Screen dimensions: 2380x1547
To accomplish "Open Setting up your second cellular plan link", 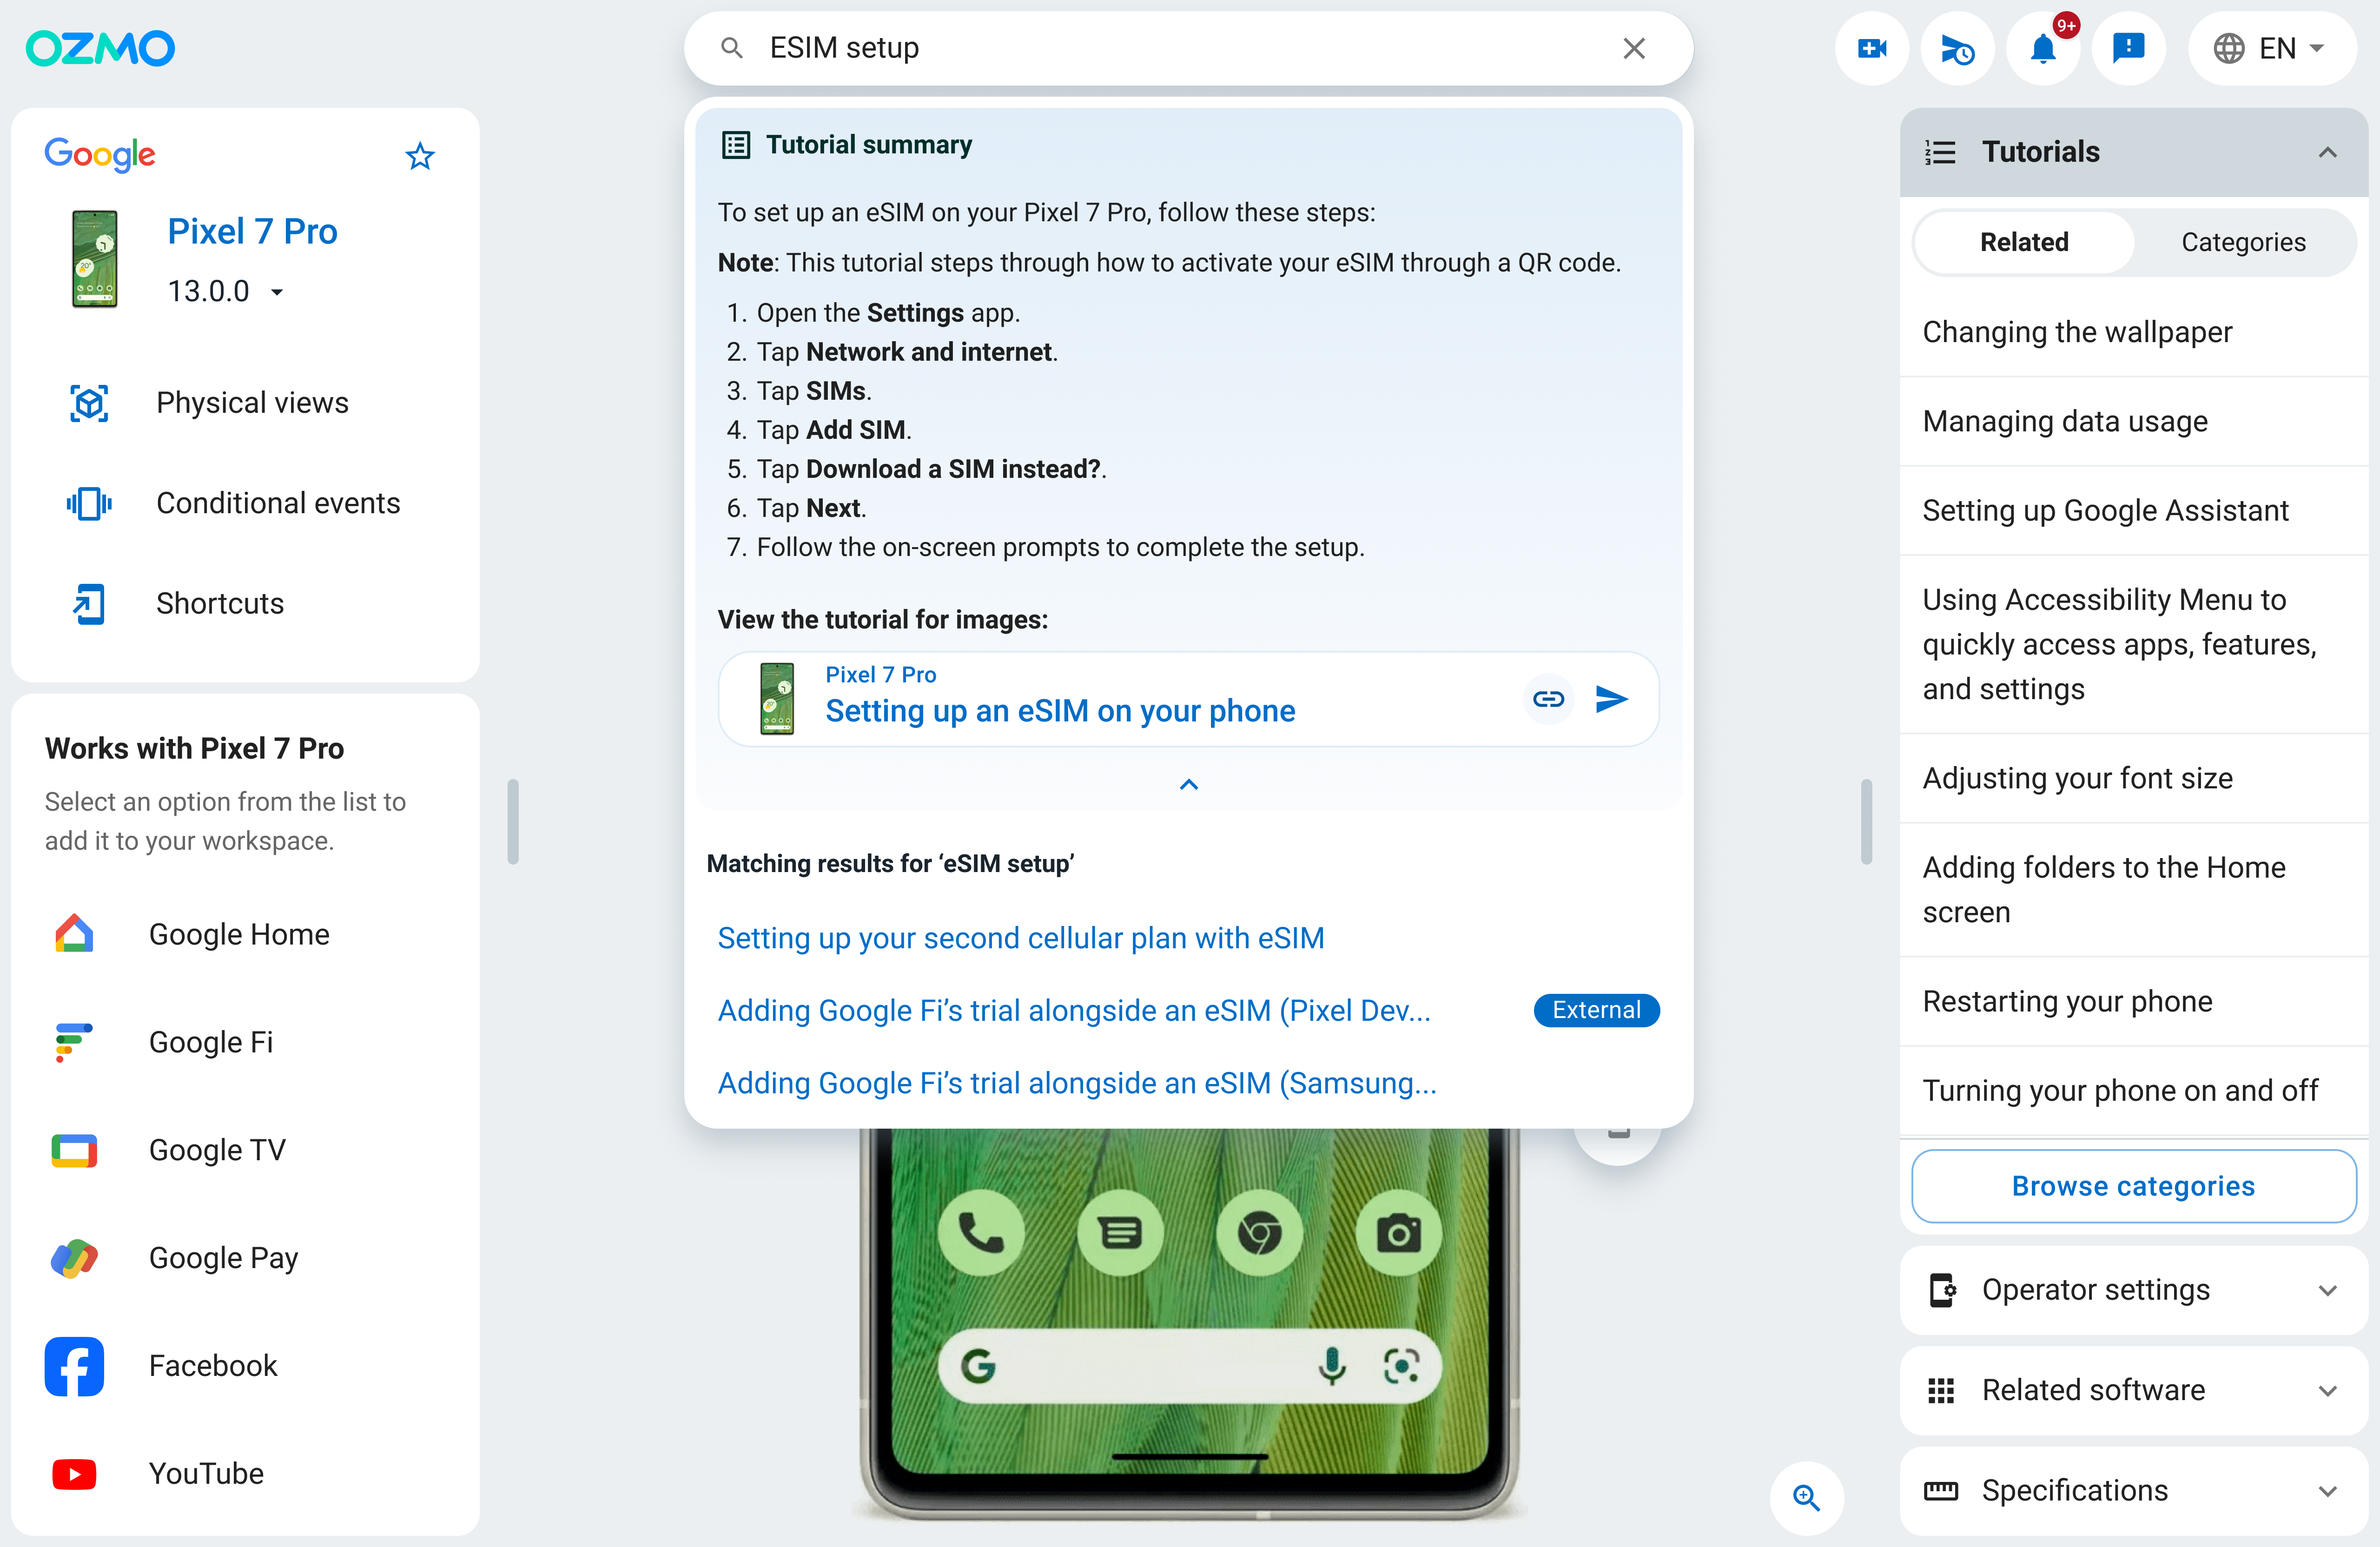I will click(x=1021, y=938).
